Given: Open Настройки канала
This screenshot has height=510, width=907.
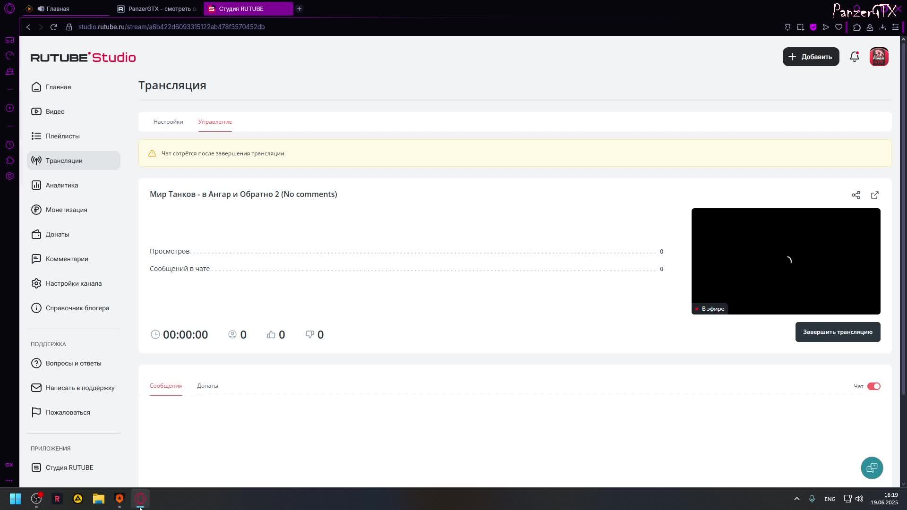Looking at the screenshot, I should [74, 283].
